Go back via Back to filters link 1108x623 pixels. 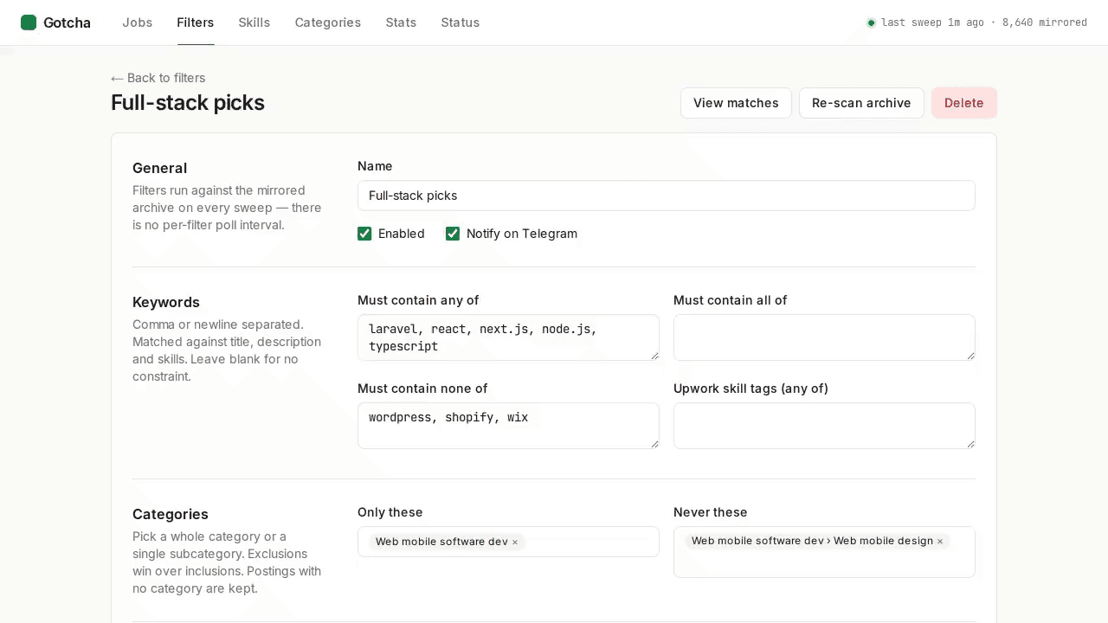(158, 78)
